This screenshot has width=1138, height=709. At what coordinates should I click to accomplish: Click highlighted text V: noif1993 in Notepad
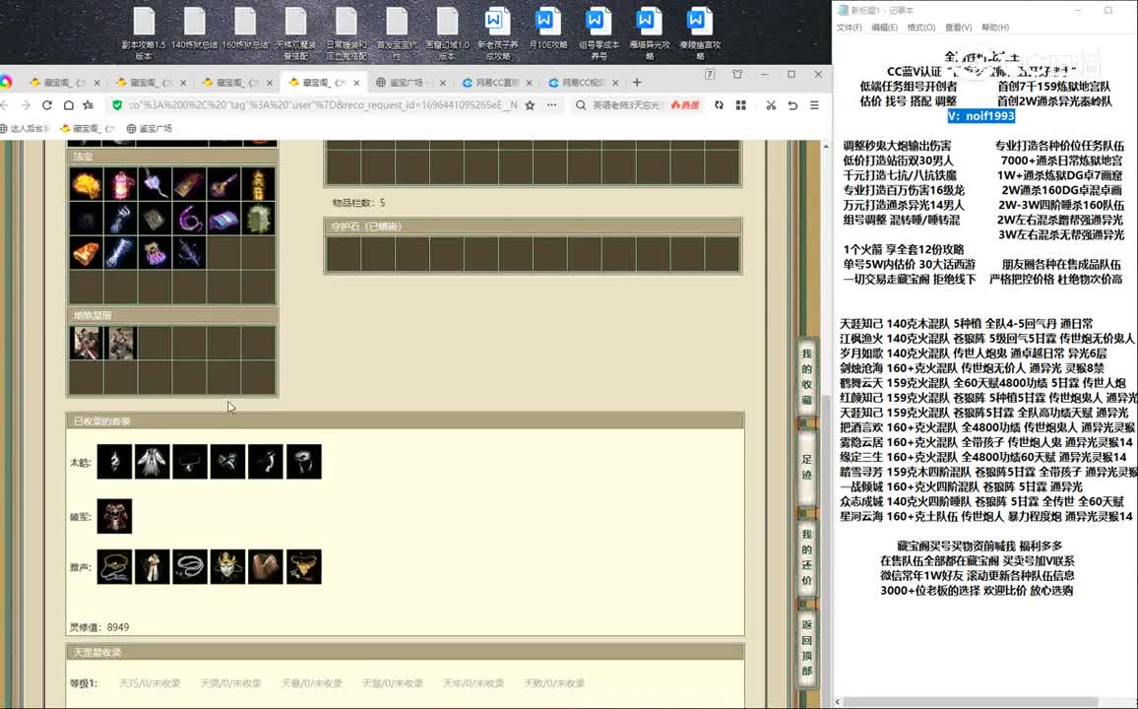pyautogui.click(x=981, y=116)
